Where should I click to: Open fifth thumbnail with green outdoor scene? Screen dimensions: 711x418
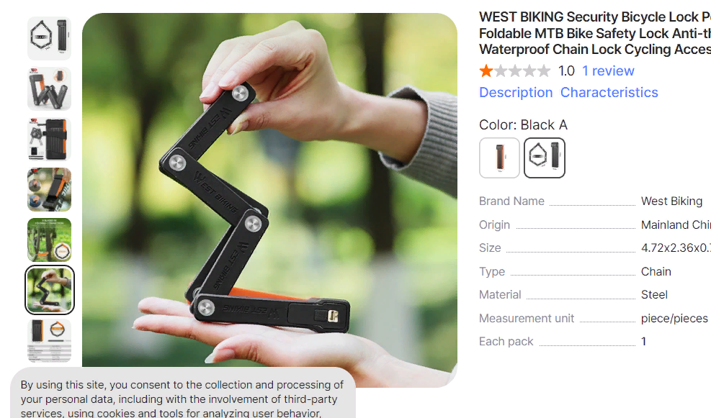click(50, 240)
